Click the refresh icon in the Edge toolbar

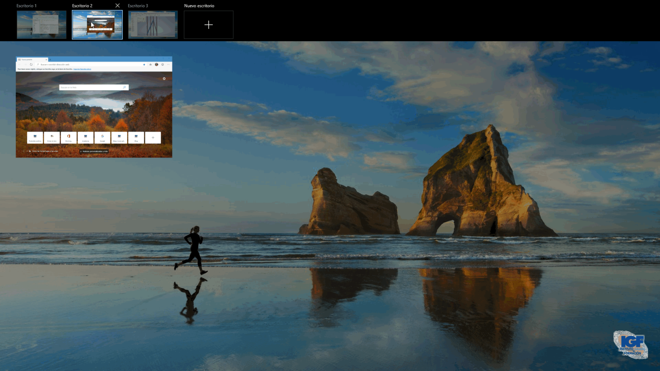click(31, 64)
